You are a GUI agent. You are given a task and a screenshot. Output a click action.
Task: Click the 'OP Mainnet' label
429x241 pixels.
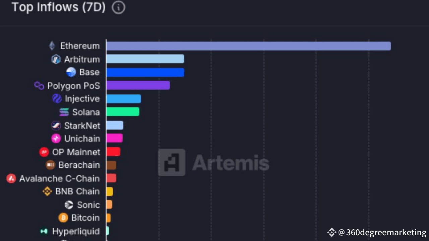pos(76,152)
